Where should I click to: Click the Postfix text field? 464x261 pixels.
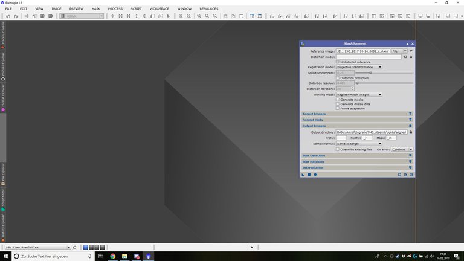tap(367, 138)
